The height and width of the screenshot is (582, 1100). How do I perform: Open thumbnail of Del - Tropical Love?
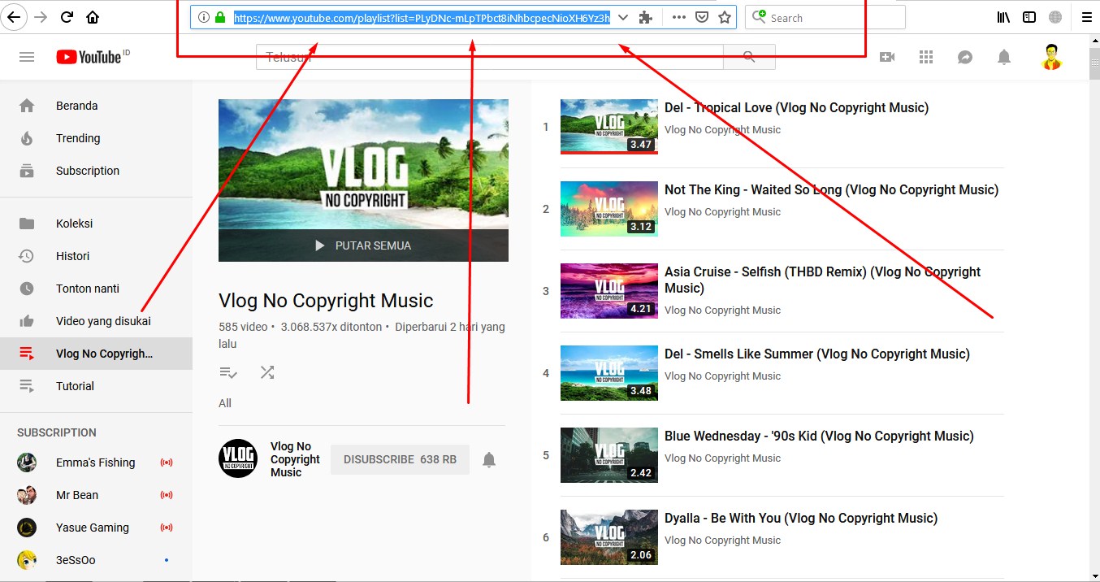tap(609, 126)
